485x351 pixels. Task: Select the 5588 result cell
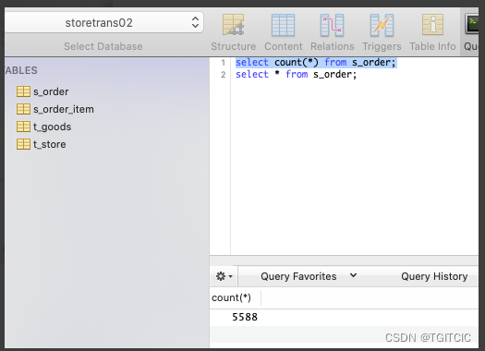pyautogui.click(x=245, y=317)
